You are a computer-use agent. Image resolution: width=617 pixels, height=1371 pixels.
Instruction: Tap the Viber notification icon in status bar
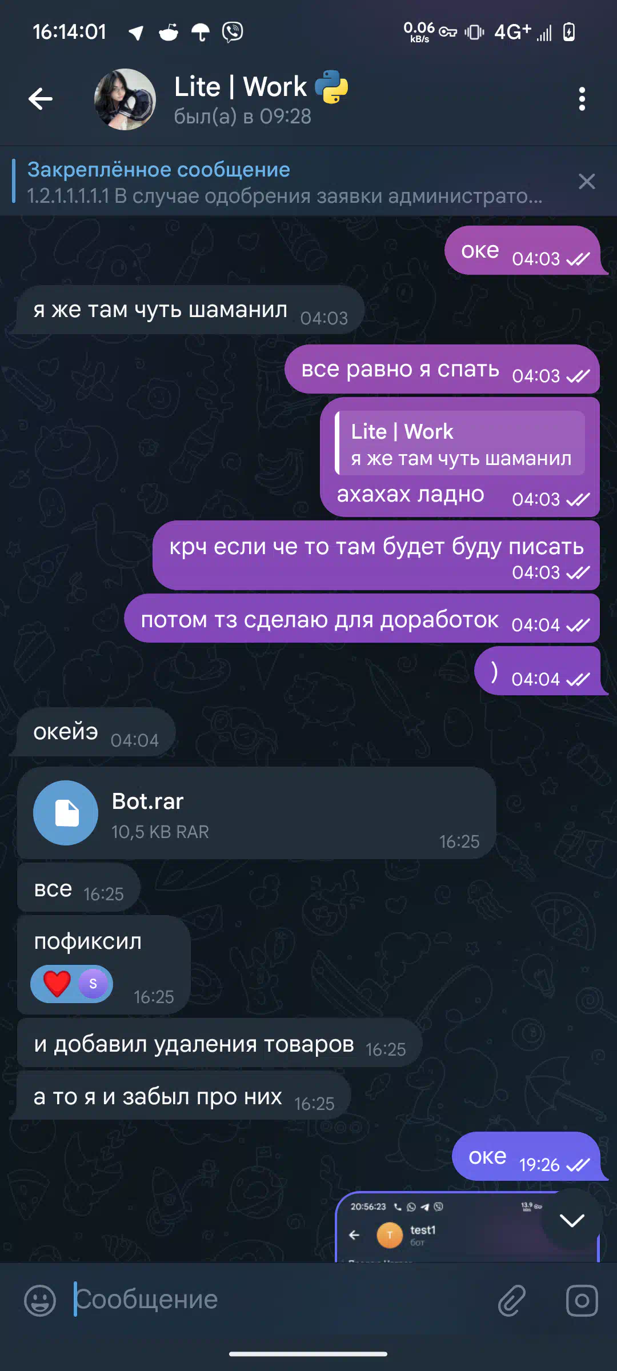click(x=233, y=32)
